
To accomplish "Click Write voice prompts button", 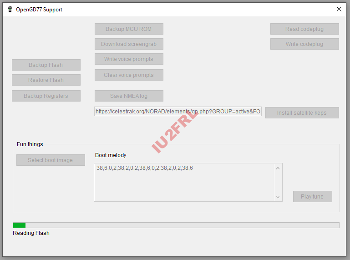I will tap(129, 59).
